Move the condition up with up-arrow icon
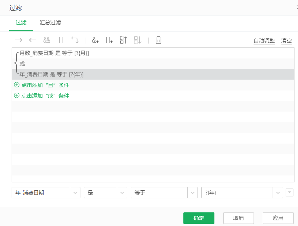The height and width of the screenshot is (226, 298). click(123, 40)
